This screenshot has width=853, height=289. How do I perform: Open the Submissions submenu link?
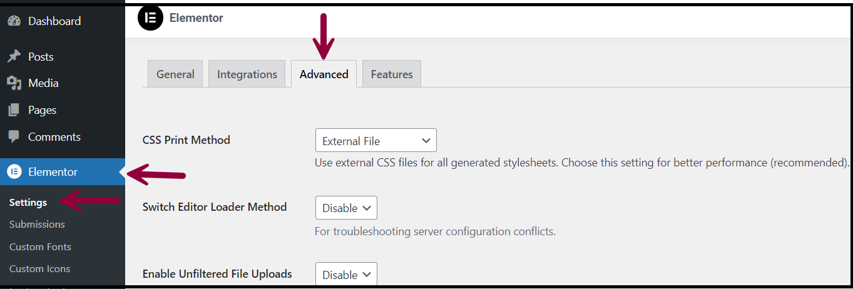(x=37, y=224)
